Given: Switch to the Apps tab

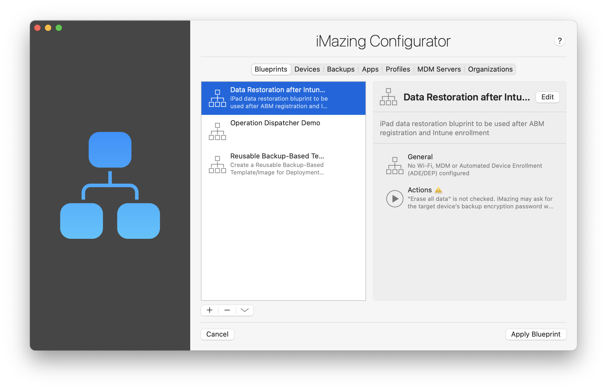Looking at the screenshot, I should pos(370,69).
